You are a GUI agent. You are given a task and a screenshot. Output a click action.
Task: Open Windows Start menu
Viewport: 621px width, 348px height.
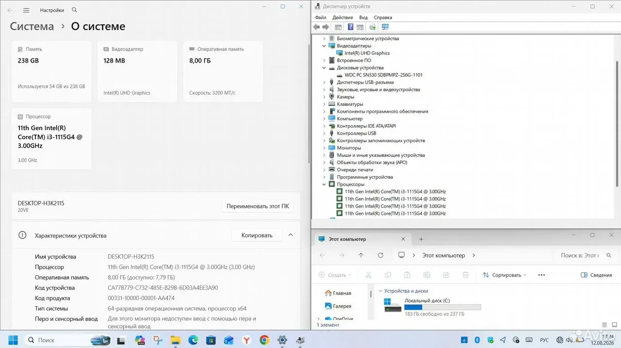[x=13, y=340]
